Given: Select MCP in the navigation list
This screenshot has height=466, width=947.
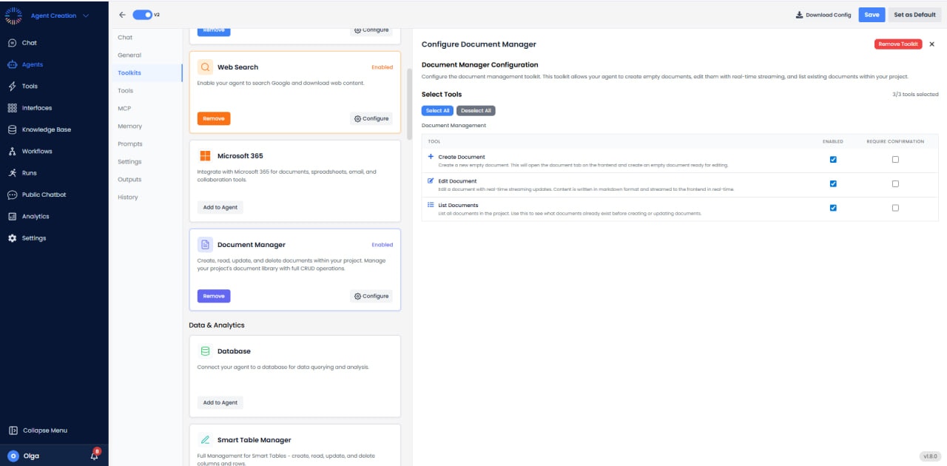Looking at the screenshot, I should click(x=124, y=108).
